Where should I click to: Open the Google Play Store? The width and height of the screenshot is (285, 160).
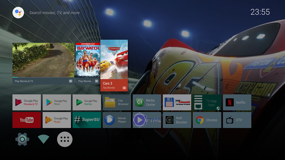point(56,102)
